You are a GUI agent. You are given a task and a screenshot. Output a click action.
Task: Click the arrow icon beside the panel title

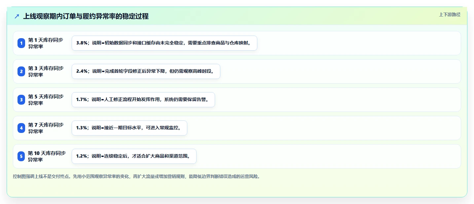[x=17, y=16]
